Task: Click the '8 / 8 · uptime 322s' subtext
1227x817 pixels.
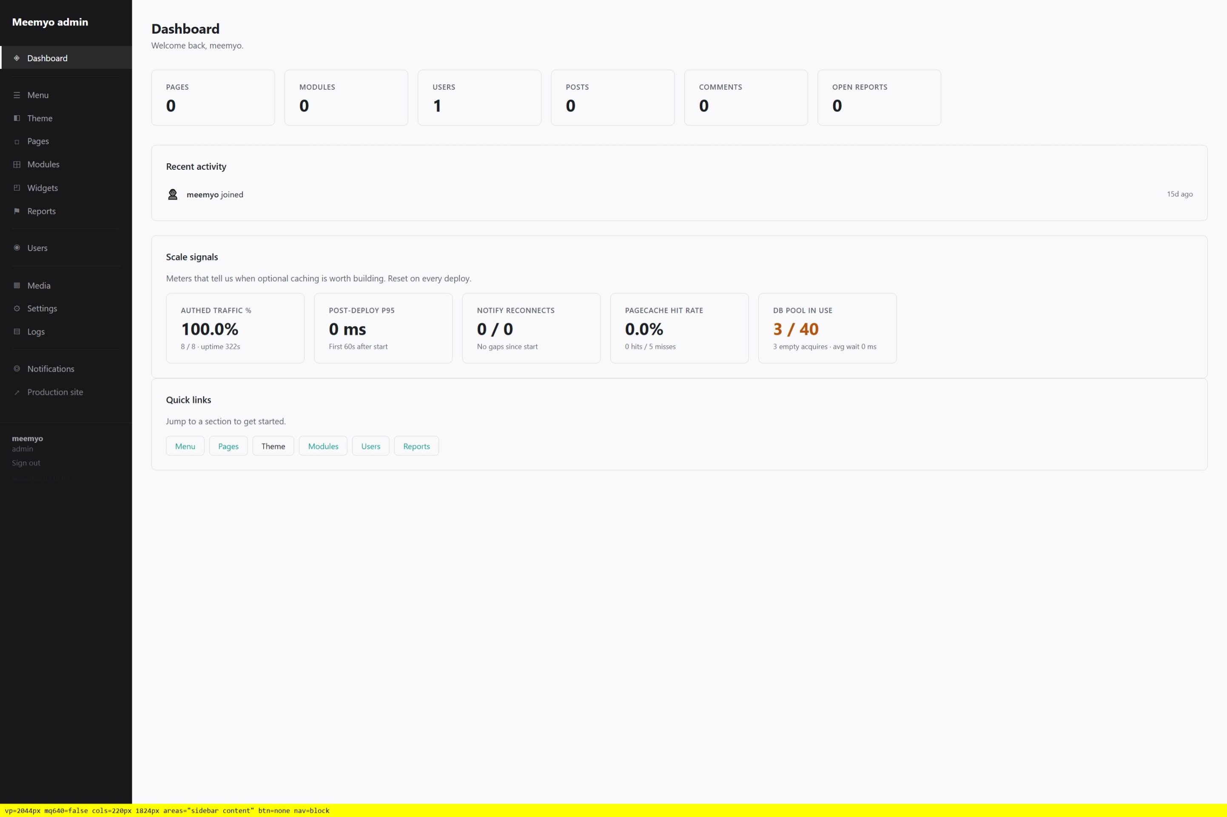Action: [211, 347]
